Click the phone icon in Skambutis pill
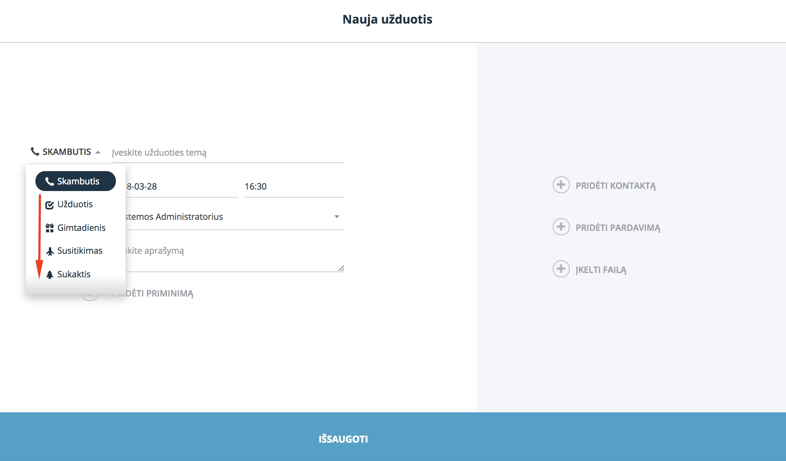Screen dimensions: 786x461 point(49,181)
